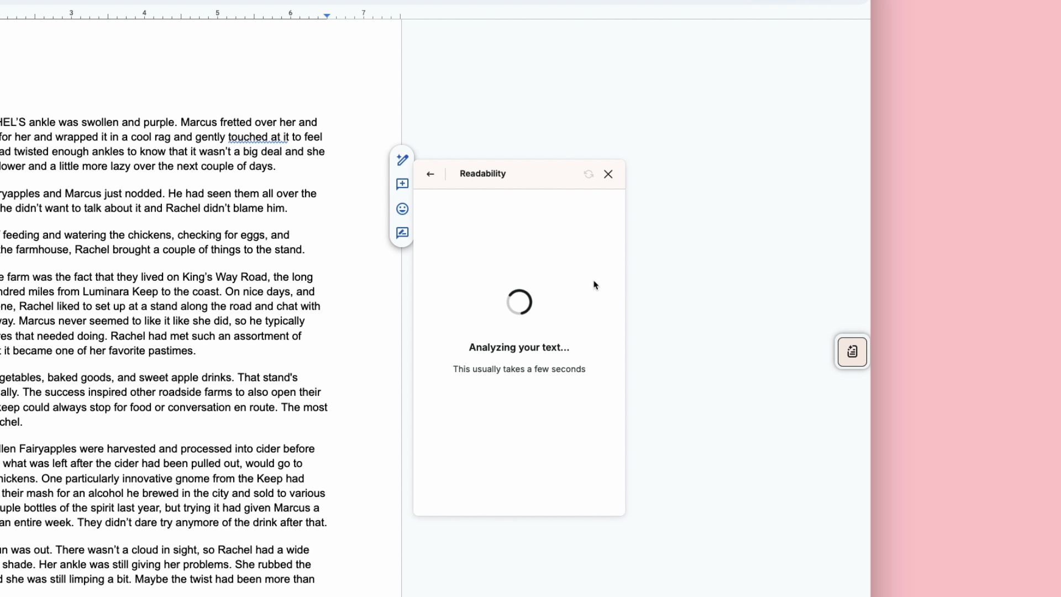Open the emoji reaction icon
Image resolution: width=1061 pixels, height=597 pixels.
coord(402,209)
